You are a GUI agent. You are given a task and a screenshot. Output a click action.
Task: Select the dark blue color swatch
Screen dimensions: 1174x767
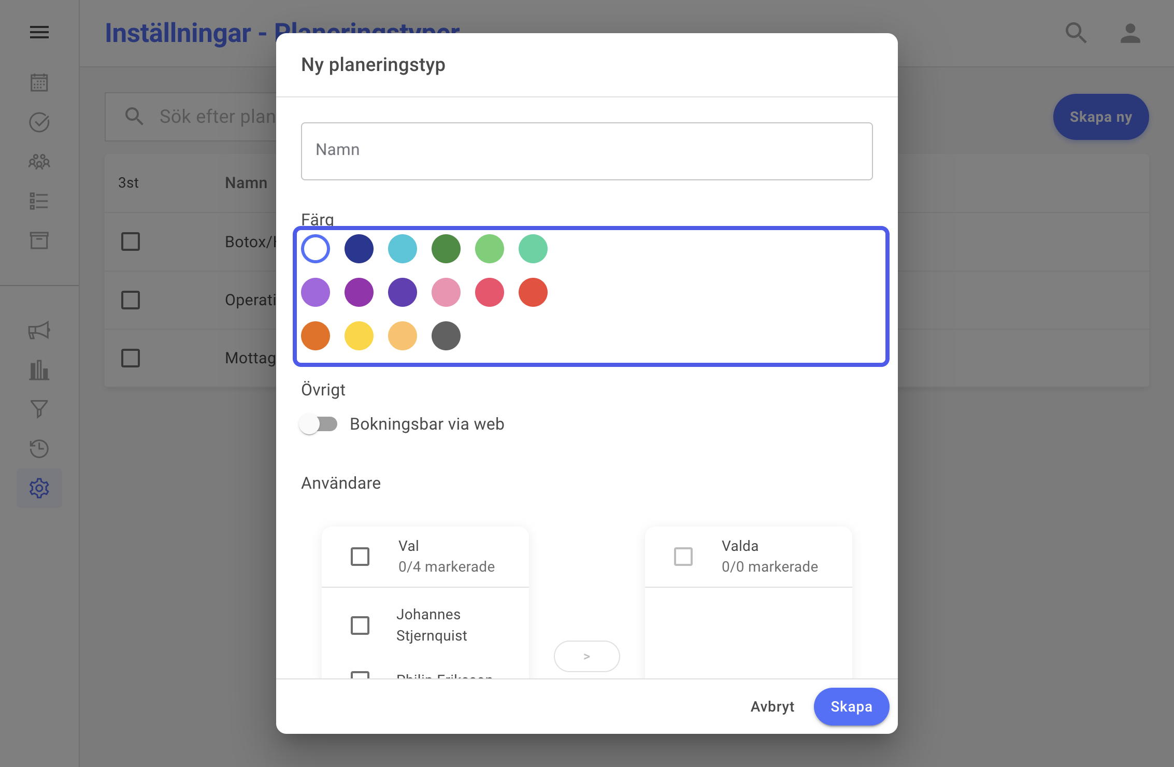pyautogui.click(x=359, y=249)
